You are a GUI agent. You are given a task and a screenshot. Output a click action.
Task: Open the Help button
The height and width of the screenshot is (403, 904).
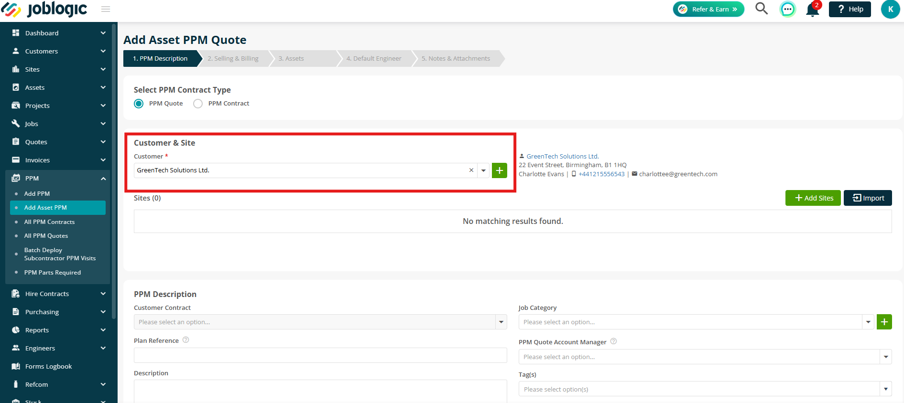point(850,9)
